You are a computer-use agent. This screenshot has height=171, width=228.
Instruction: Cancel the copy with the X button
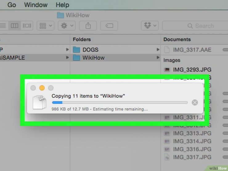[195, 103]
